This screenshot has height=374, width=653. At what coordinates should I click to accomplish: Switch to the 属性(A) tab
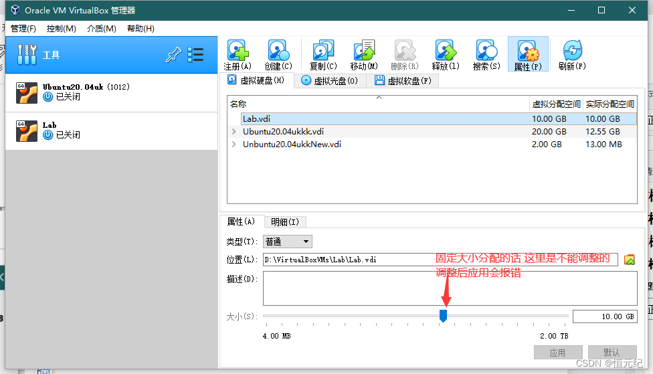pos(241,221)
